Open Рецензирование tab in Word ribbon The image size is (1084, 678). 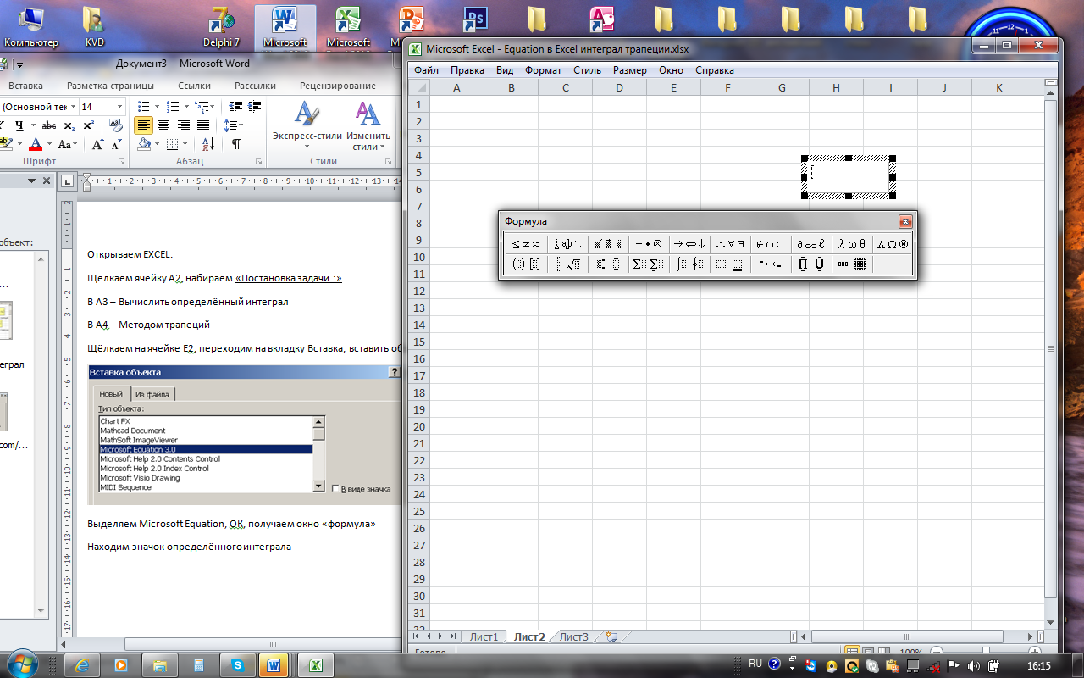pyautogui.click(x=338, y=86)
